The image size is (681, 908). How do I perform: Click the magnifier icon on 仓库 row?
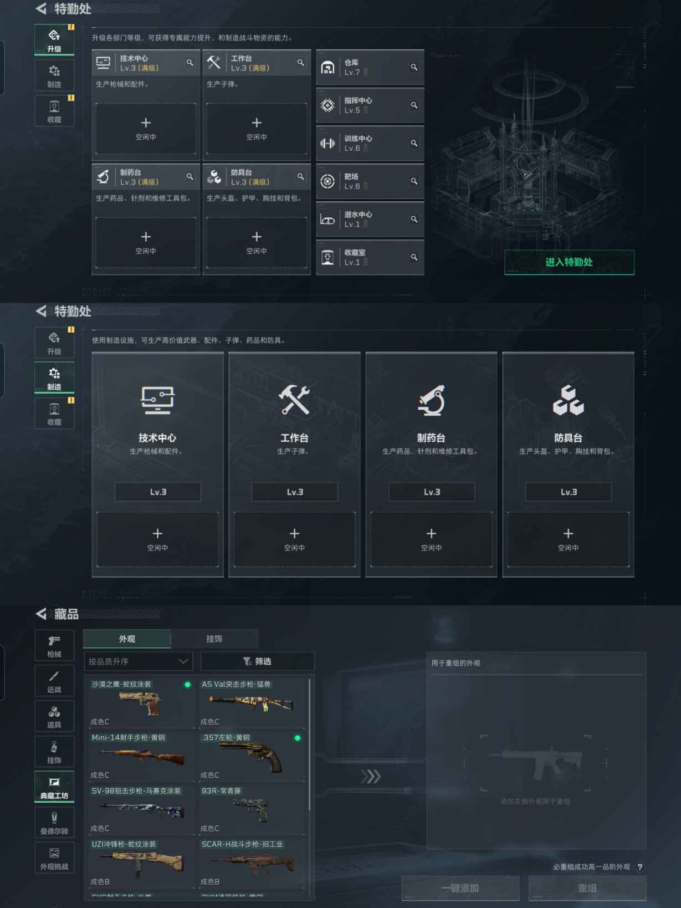[414, 67]
